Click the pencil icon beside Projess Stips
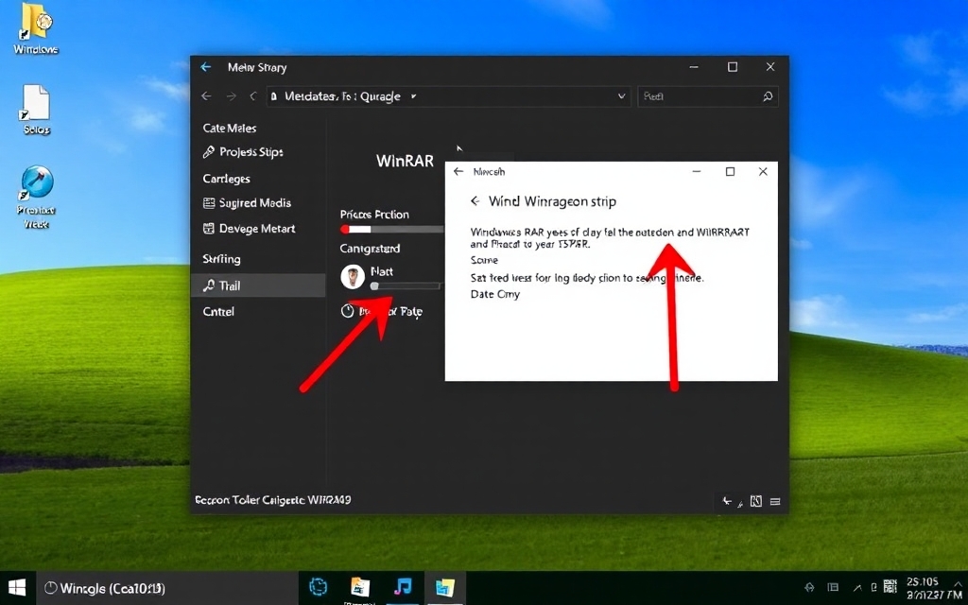Screen dimensions: 968x605 pos(209,152)
